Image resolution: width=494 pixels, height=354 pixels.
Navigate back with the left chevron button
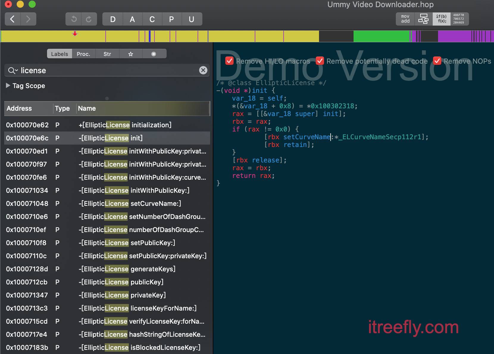(12, 19)
